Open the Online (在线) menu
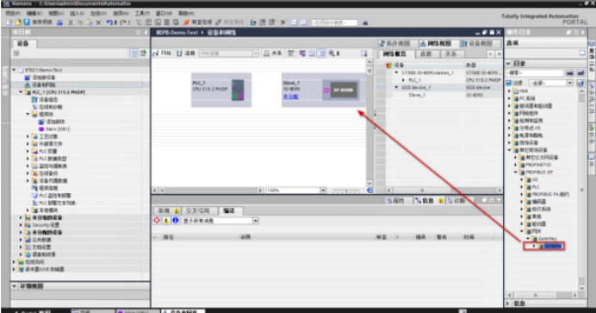 98,13
